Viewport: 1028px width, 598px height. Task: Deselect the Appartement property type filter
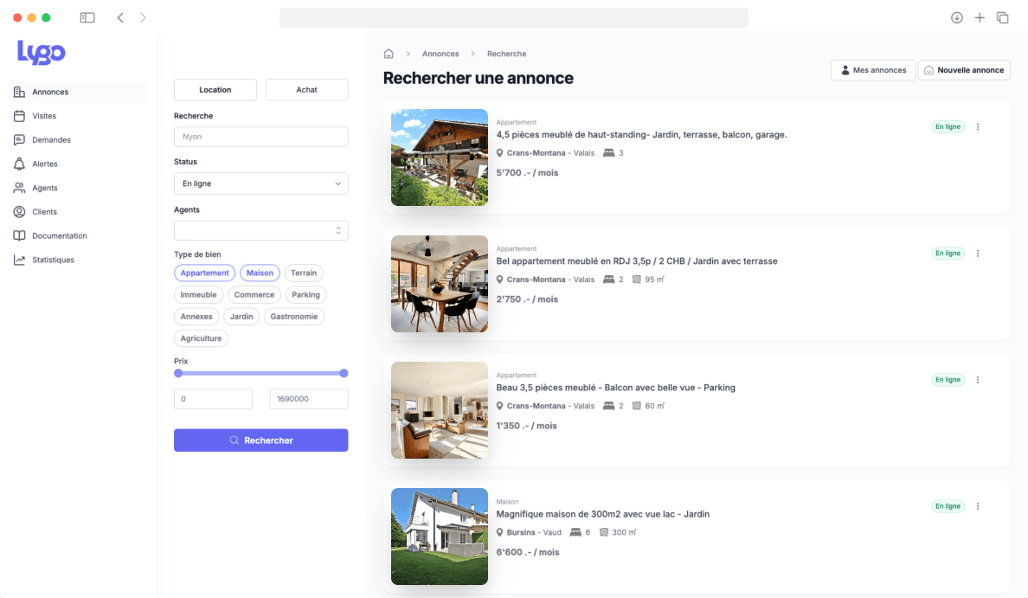(x=204, y=273)
